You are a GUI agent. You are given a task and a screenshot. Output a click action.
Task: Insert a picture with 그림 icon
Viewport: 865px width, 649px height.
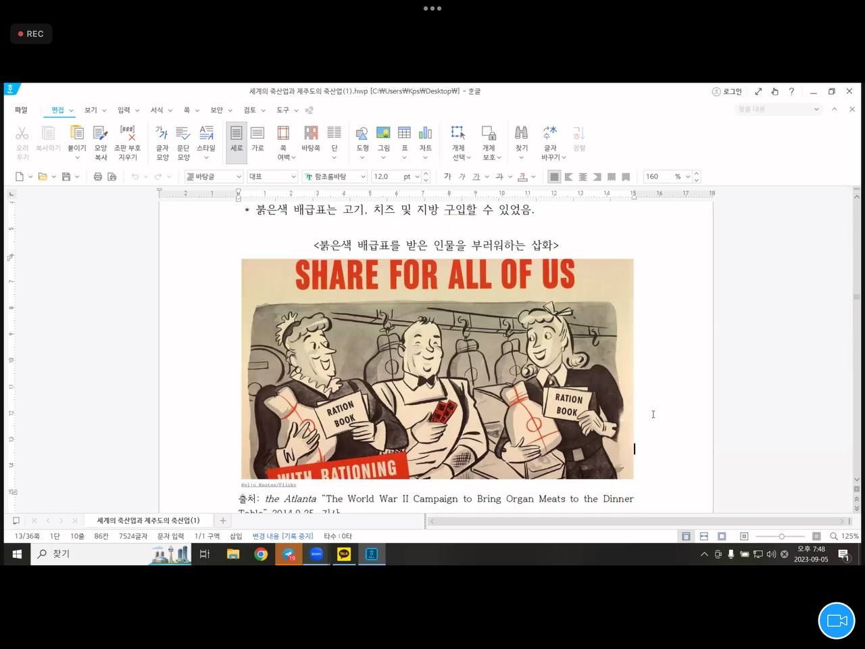point(383,133)
